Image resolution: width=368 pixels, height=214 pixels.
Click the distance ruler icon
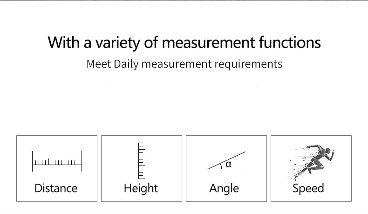click(x=57, y=161)
